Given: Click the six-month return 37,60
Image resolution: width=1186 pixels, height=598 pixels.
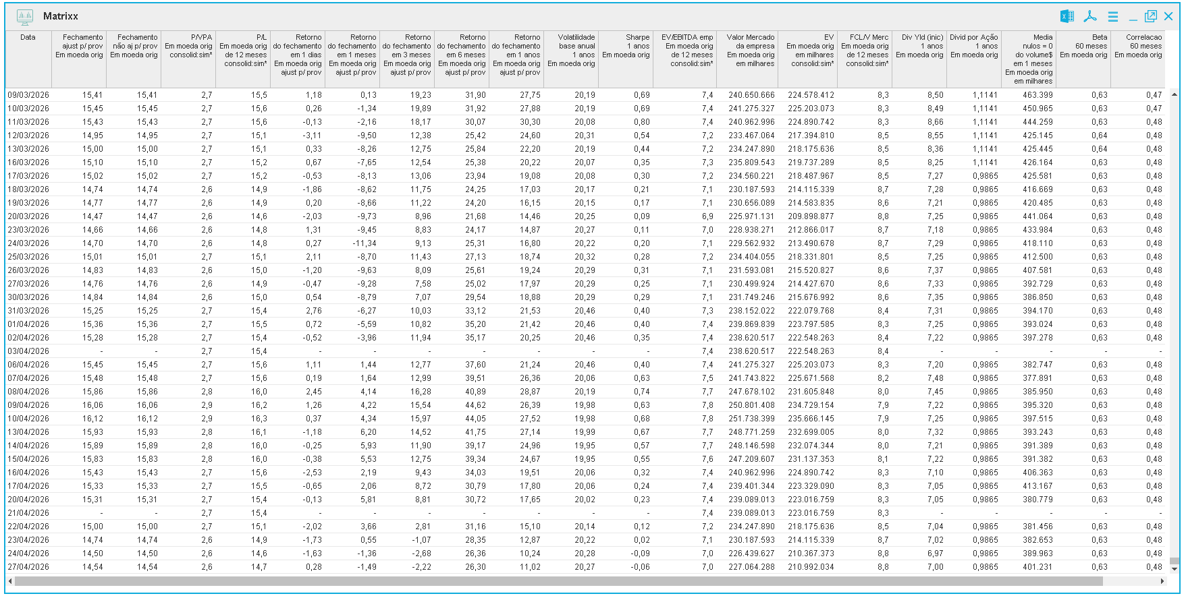Looking at the screenshot, I should pyautogui.click(x=476, y=365).
